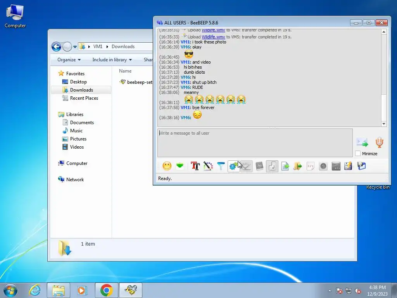Click the Windows Explorer taskbar button

[x=59, y=290]
